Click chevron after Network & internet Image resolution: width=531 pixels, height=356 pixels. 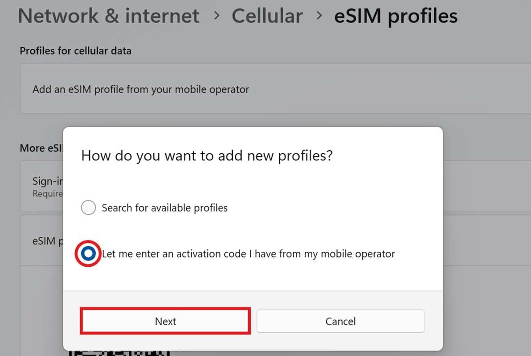(216, 16)
